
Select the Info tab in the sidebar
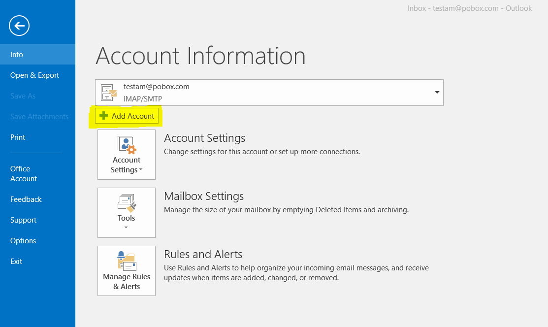click(x=37, y=54)
